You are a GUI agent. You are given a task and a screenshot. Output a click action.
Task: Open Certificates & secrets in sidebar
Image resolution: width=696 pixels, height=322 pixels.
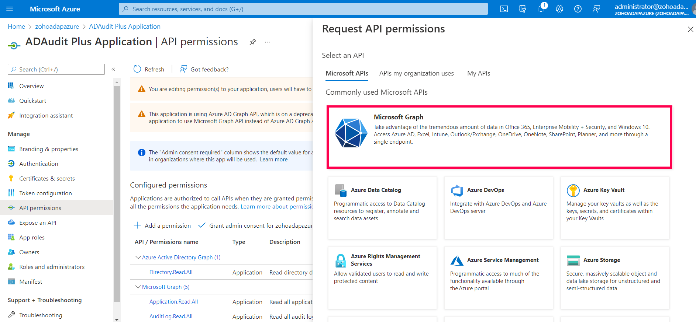click(47, 178)
